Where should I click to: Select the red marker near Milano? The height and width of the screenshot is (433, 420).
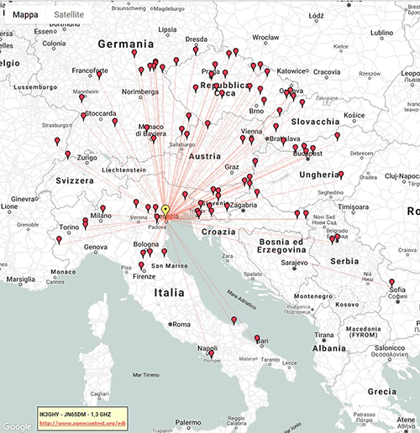point(102,209)
